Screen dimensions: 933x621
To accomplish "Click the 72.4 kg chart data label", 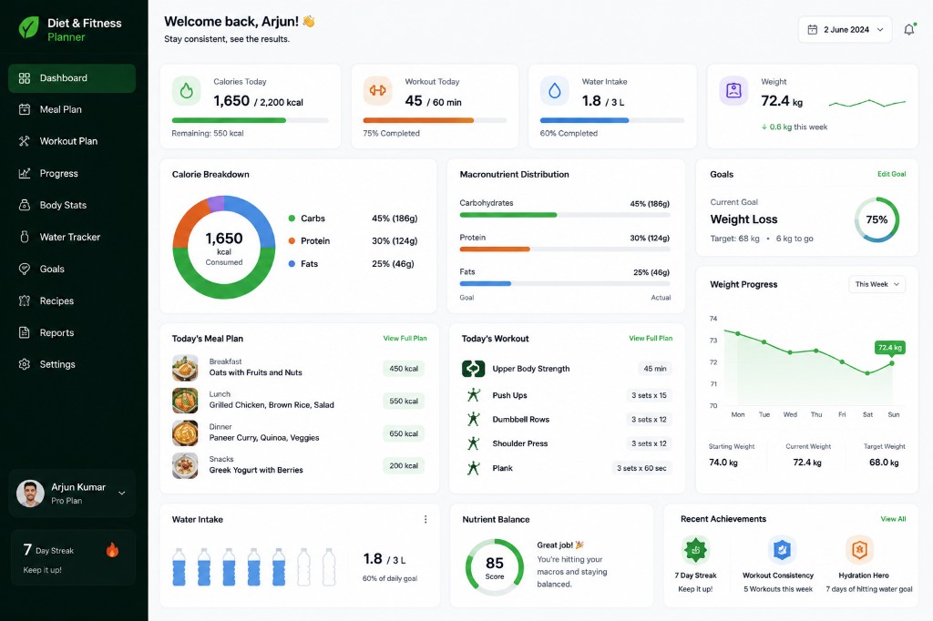I will click(889, 348).
